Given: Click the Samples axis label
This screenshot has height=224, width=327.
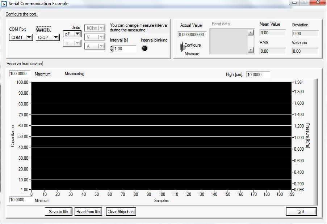Looking at the screenshot, I should coord(161,201).
